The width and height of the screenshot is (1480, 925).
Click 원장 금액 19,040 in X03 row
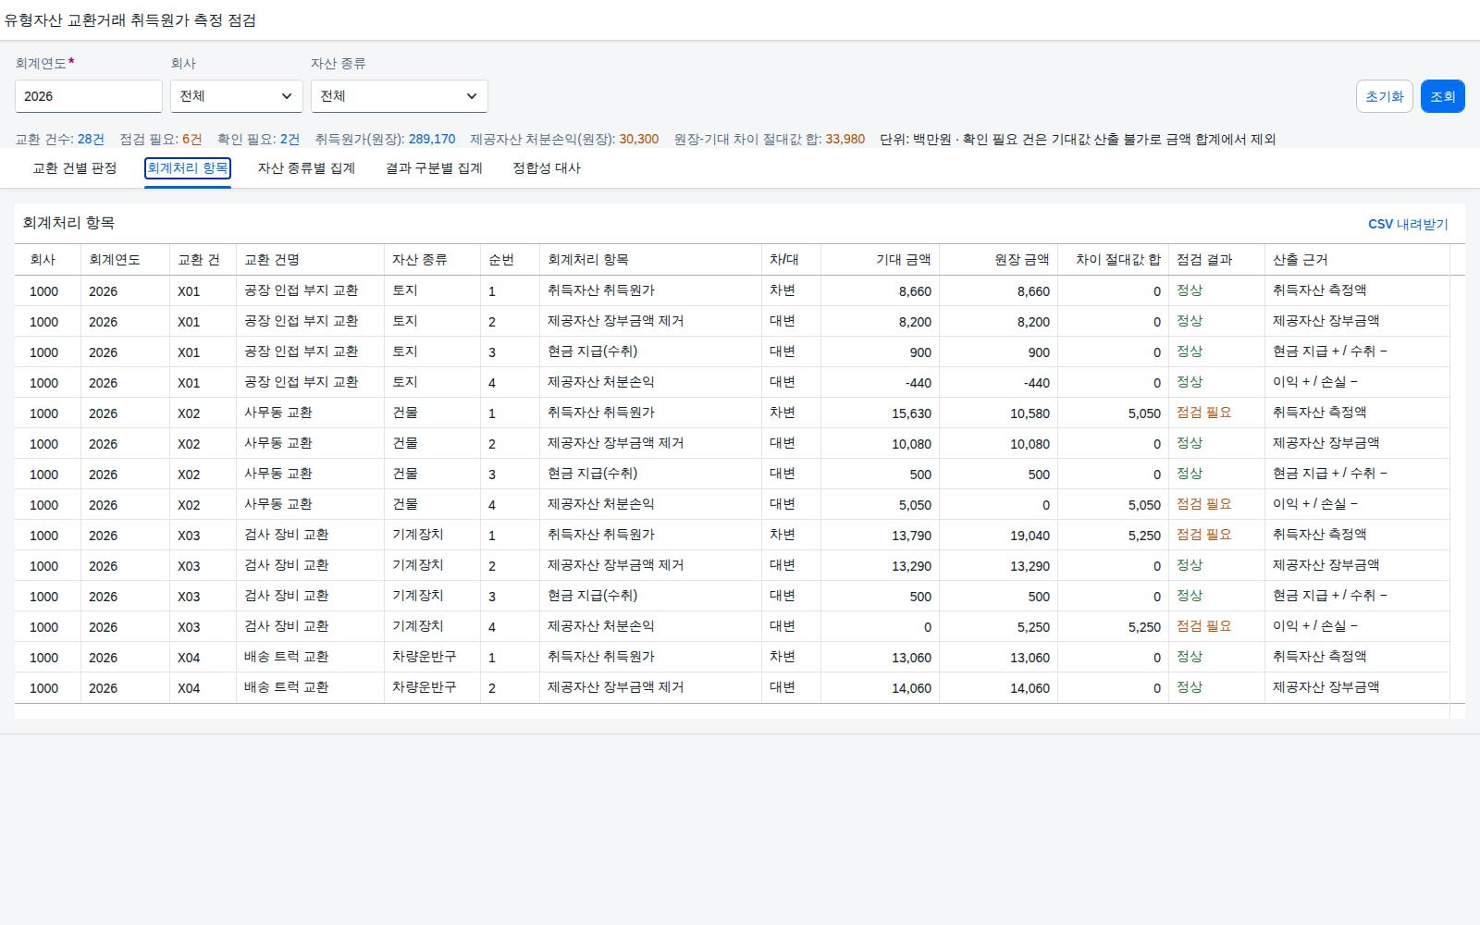(1030, 536)
